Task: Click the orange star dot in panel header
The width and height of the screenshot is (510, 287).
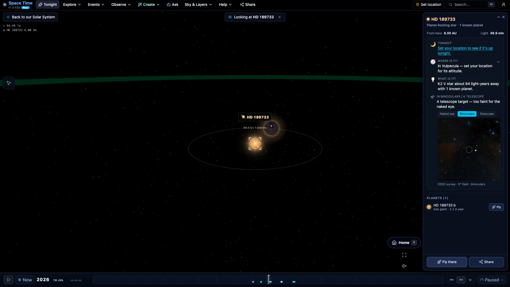Action: (x=428, y=19)
